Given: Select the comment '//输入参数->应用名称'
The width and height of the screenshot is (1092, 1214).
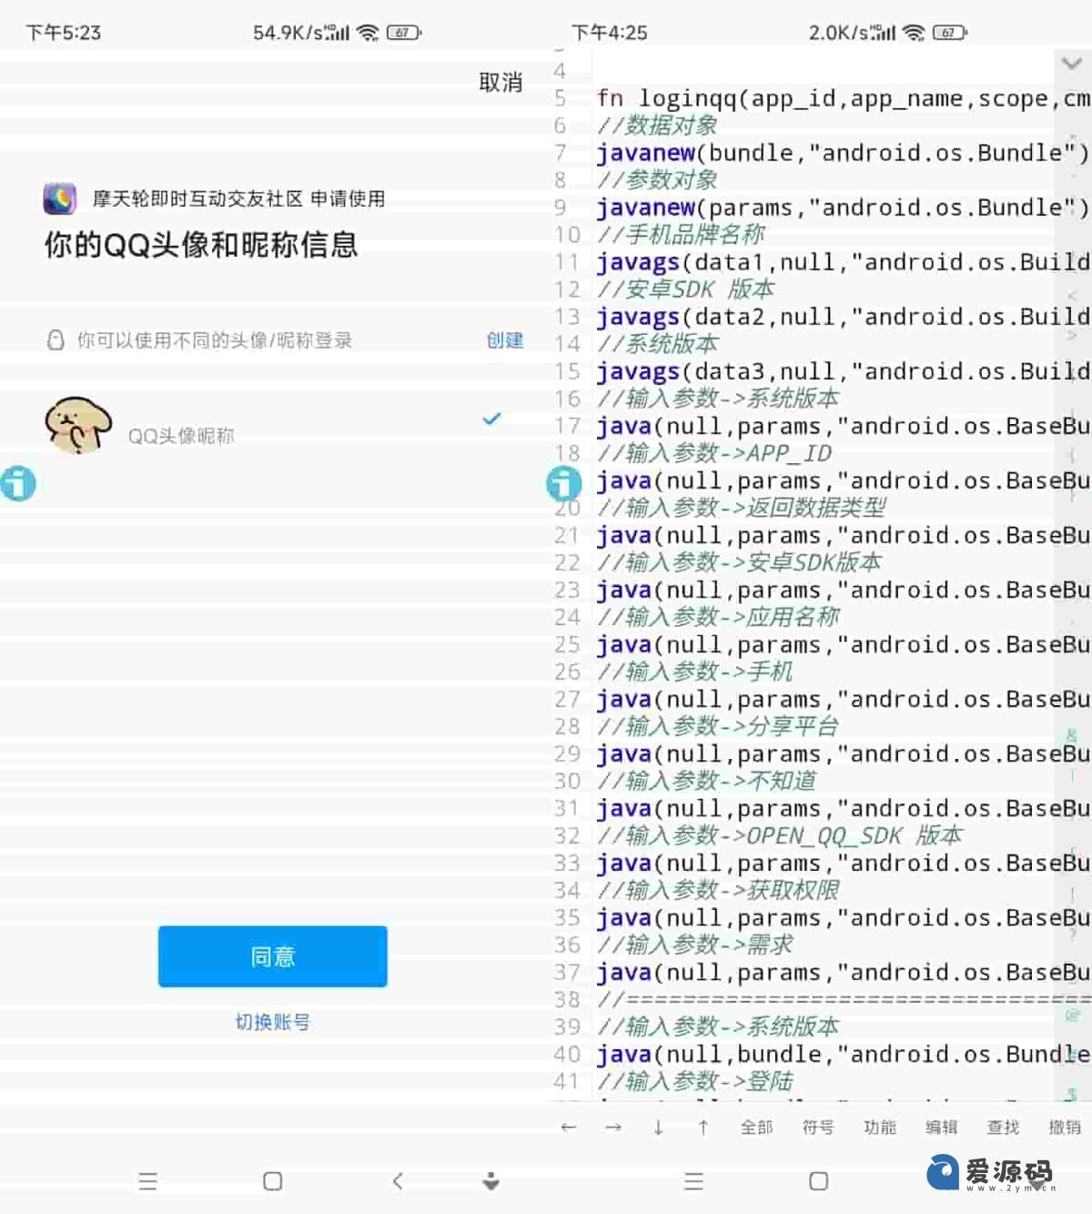Looking at the screenshot, I should 718,617.
